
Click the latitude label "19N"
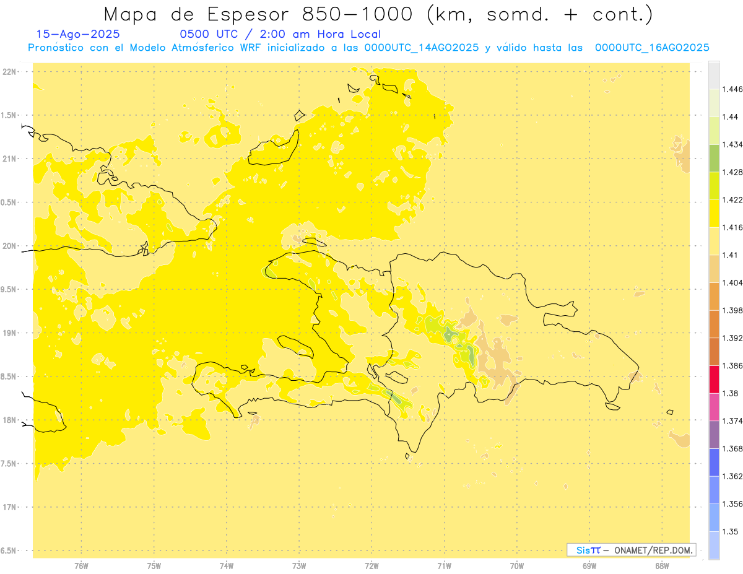pos(9,333)
